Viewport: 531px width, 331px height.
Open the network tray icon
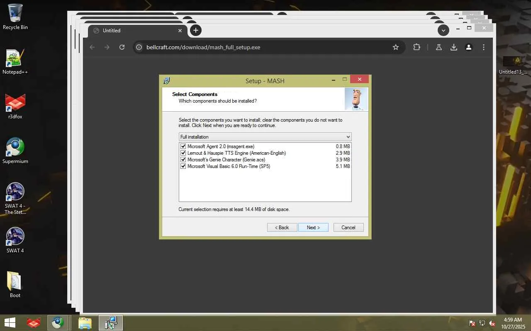tap(482, 323)
